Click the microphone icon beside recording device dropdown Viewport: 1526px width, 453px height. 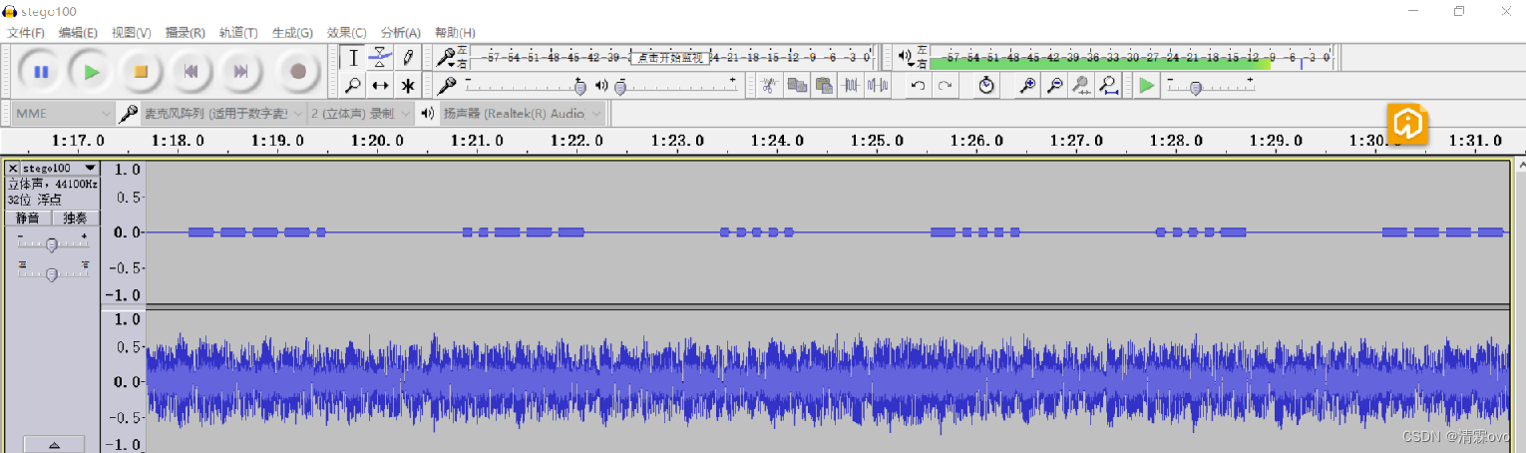point(129,114)
